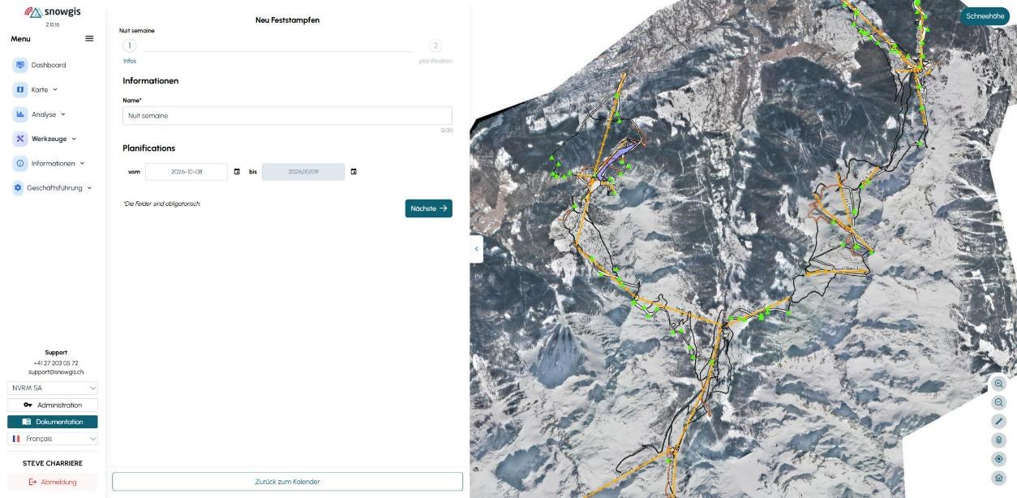The height and width of the screenshot is (498, 1017).
Task: Click the Schneehöhe button on the map
Action: (x=985, y=16)
